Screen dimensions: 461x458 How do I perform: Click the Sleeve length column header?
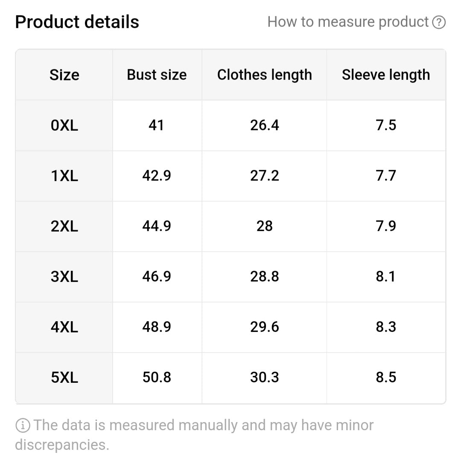[x=386, y=75]
